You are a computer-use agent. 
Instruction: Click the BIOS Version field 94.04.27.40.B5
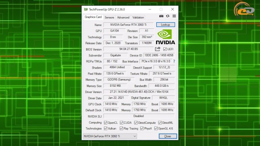[128, 49]
